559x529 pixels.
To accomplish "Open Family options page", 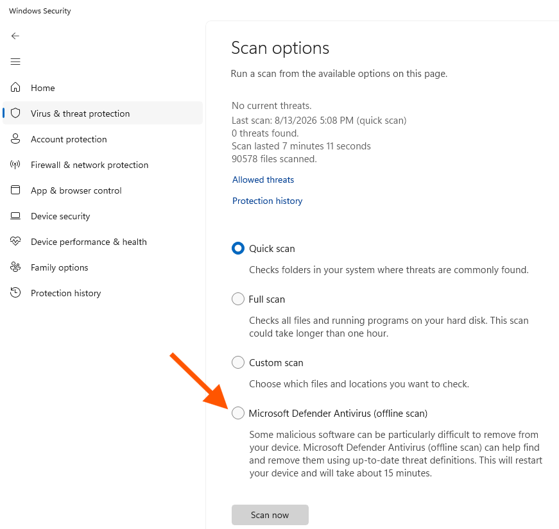I will tap(103, 267).
